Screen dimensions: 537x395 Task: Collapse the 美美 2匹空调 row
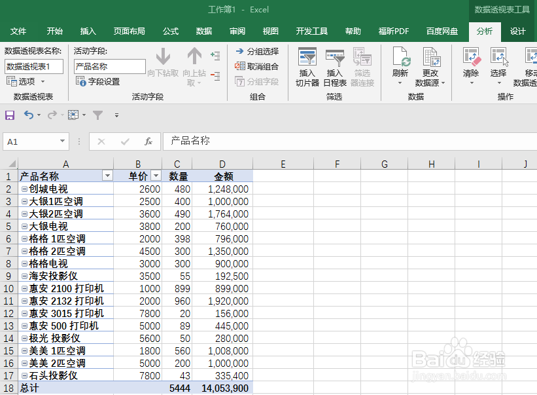pos(24,363)
